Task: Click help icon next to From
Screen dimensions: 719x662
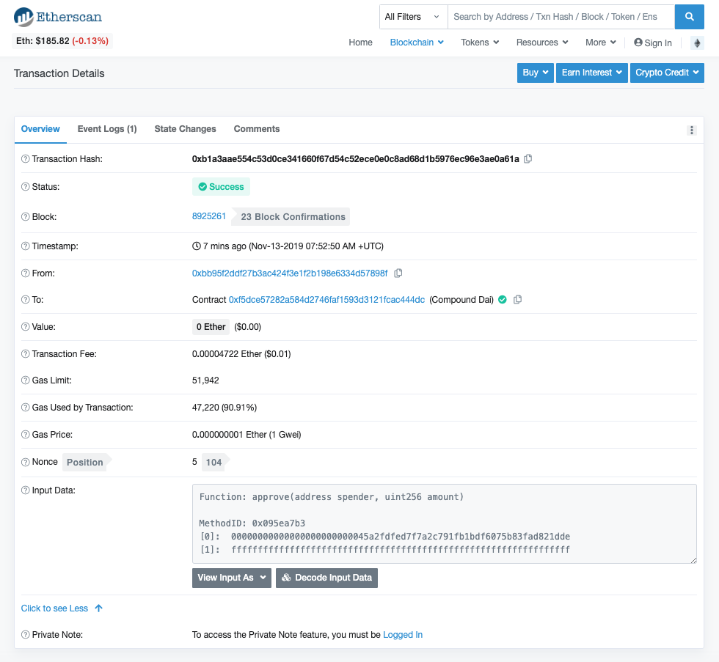Action: (x=26, y=273)
